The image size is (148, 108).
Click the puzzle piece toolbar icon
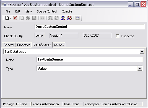28,18
